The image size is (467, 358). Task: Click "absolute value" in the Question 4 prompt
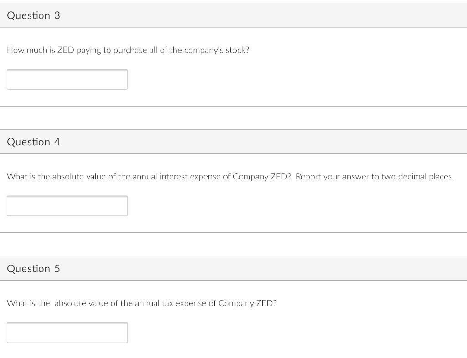tap(79, 177)
